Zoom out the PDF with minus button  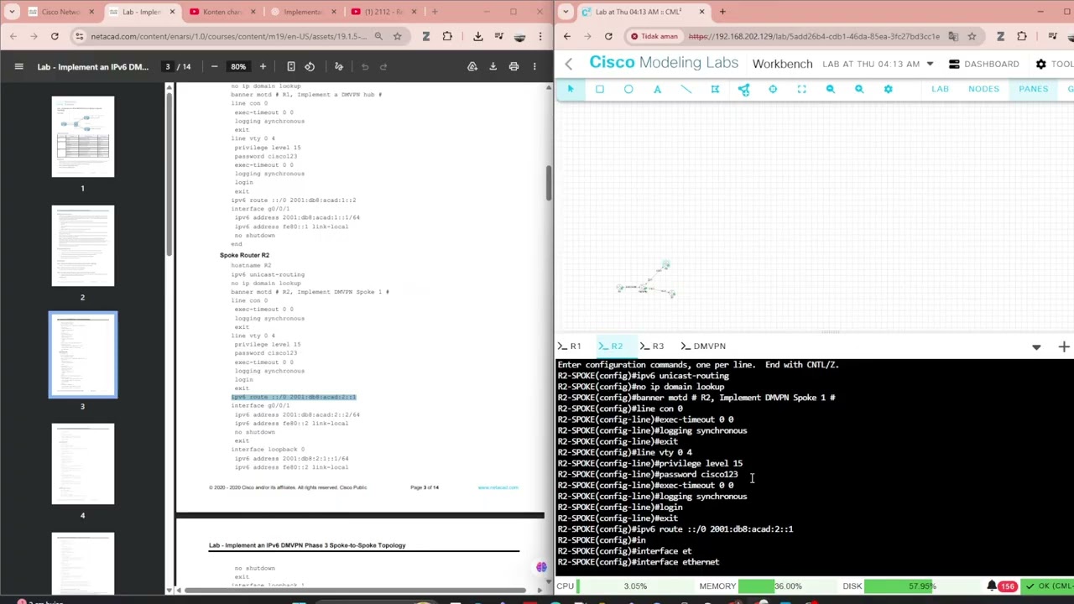click(x=214, y=66)
